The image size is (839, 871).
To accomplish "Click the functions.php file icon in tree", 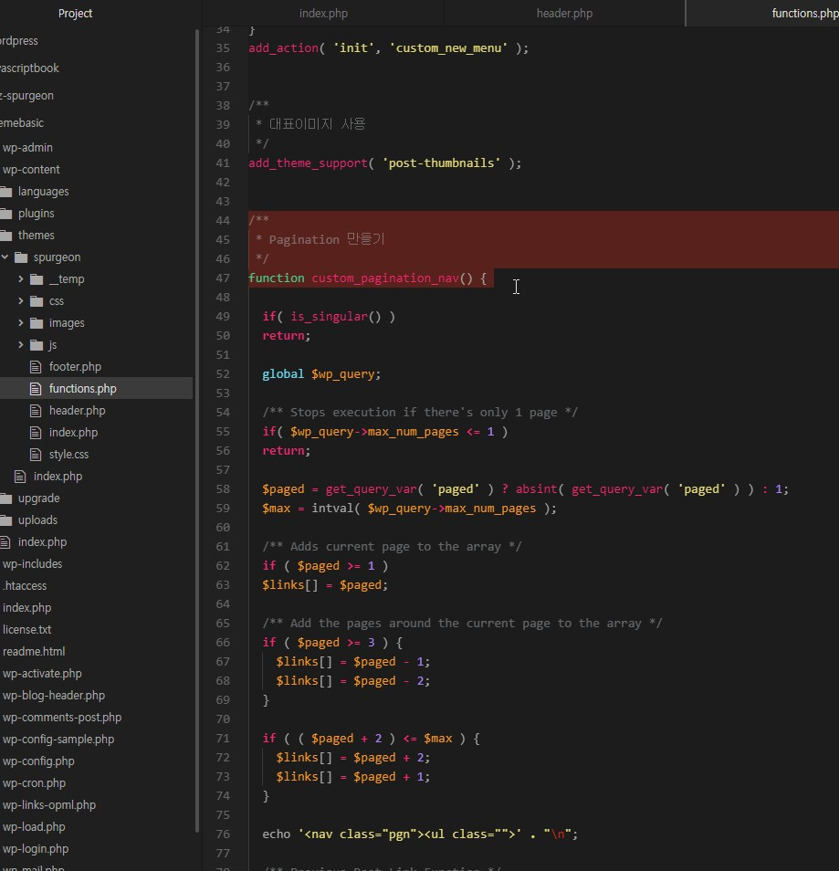I will (36, 389).
